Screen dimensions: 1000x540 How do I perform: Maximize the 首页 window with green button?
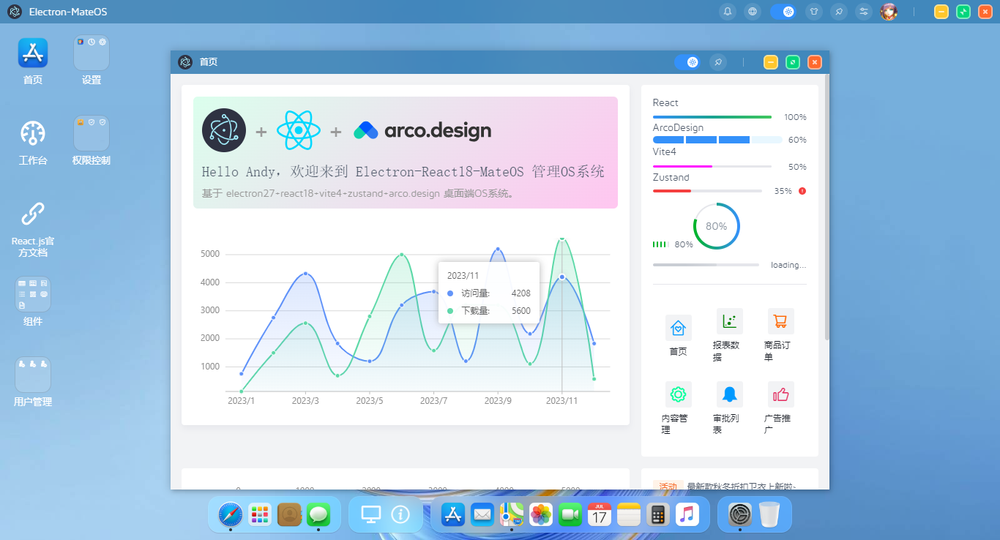coord(793,62)
